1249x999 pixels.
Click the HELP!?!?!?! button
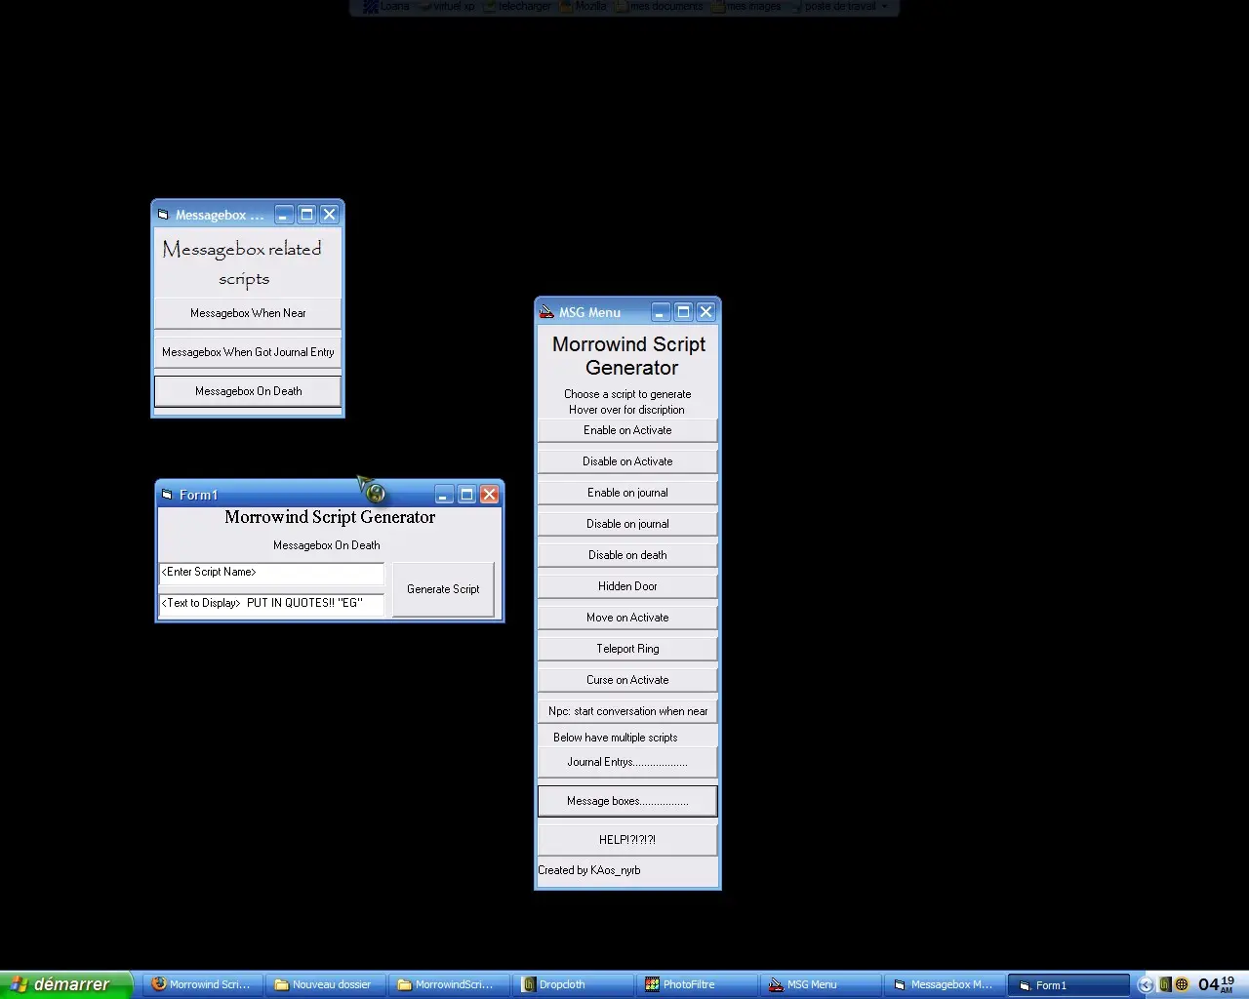pos(627,840)
